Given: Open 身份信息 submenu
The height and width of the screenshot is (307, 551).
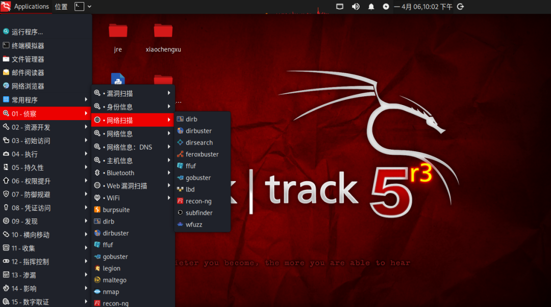Looking at the screenshot, I should point(133,106).
